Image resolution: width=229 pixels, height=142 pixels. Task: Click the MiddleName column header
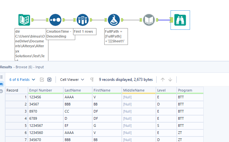139,90
